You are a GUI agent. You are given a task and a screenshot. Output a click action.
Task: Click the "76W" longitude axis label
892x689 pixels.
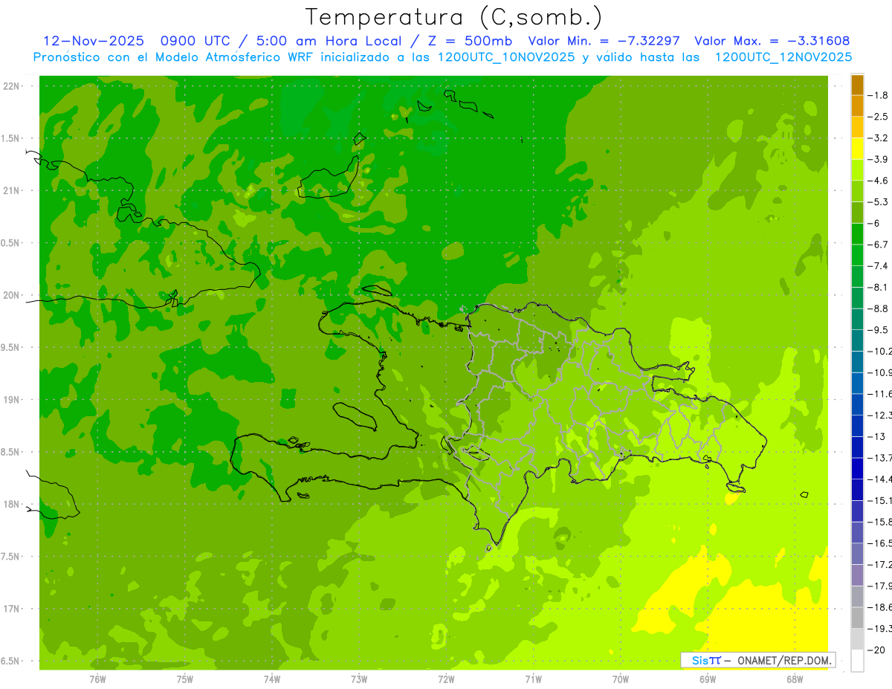pyautogui.click(x=97, y=679)
